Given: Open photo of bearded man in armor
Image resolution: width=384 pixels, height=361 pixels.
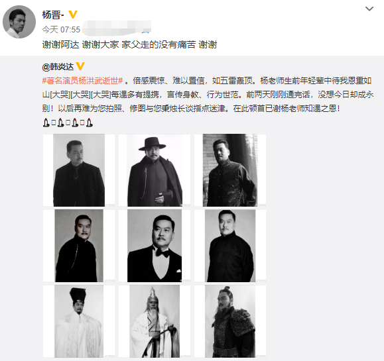Looking at the screenshot, I should click(x=230, y=321).
